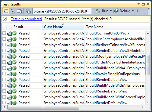Click result document icon for ShouldModifyEmployeeWithPostedV

pyautogui.click(x=9, y=56)
